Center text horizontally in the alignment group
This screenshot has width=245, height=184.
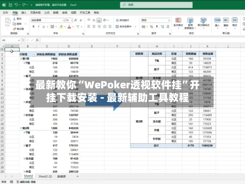point(94,26)
